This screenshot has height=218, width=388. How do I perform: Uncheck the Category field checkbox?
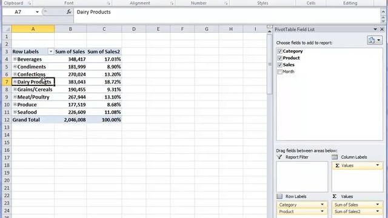279,51
